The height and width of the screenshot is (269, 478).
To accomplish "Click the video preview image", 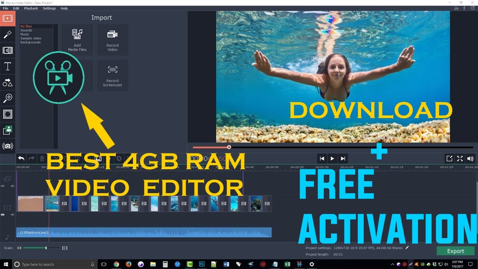I will pyautogui.click(x=333, y=77).
